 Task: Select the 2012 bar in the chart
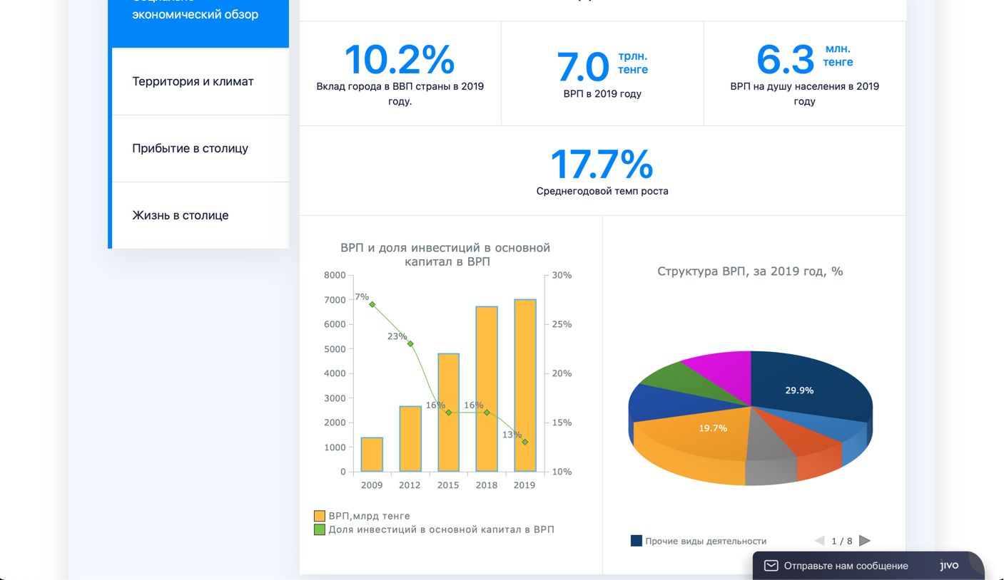(x=410, y=439)
